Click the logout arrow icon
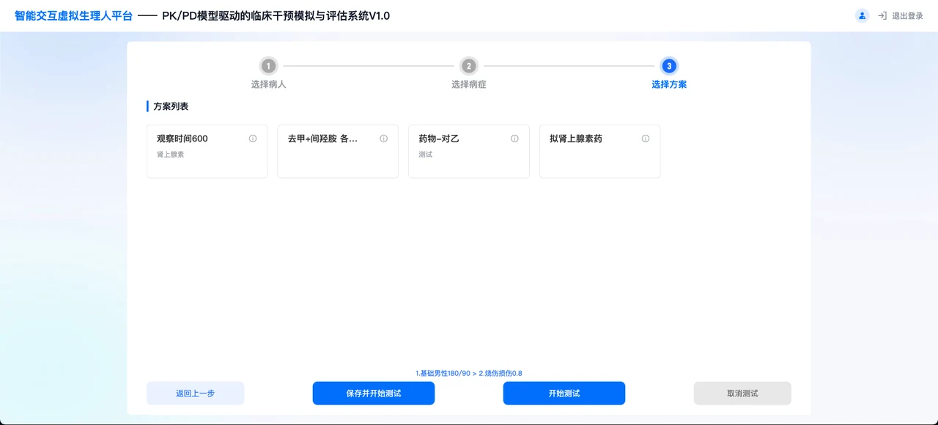The image size is (938, 425). (882, 15)
